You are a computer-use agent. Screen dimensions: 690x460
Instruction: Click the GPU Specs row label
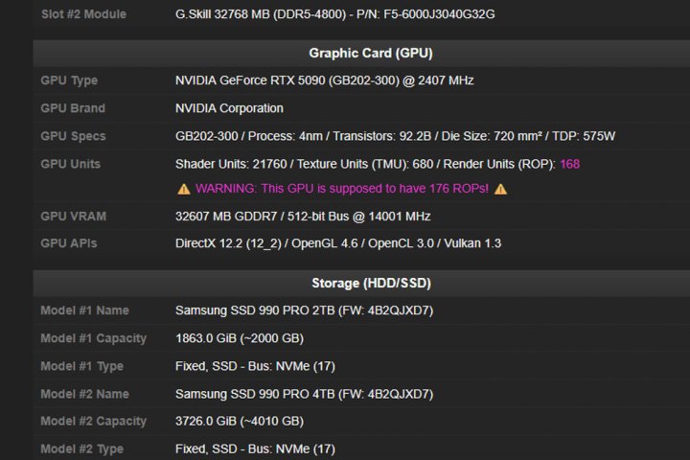(73, 136)
